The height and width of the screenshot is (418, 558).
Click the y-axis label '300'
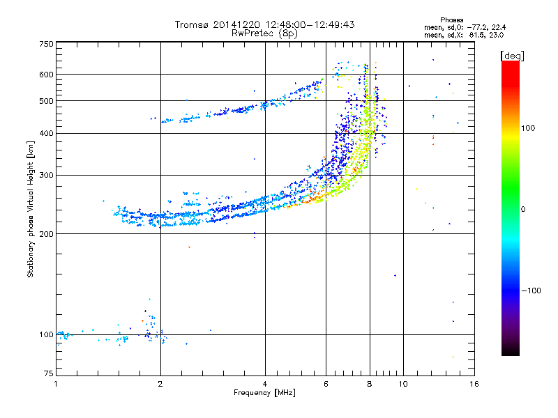tap(46, 176)
